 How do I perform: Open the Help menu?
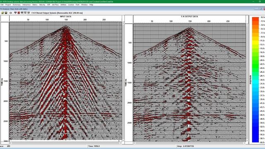[x=91, y=5]
